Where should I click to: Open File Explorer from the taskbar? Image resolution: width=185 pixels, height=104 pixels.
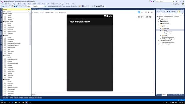point(16,103)
